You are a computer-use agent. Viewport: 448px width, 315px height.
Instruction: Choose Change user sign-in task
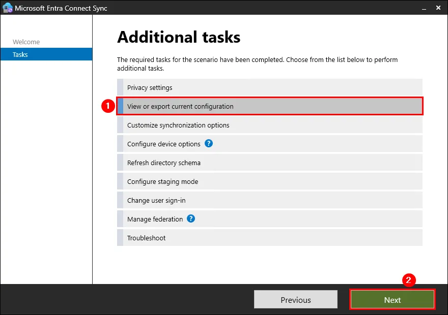pos(270,200)
